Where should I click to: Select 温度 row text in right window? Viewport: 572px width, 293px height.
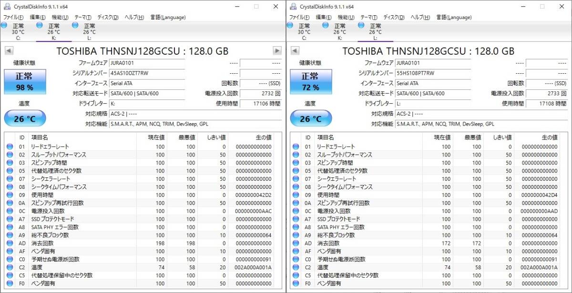pyautogui.click(x=323, y=268)
